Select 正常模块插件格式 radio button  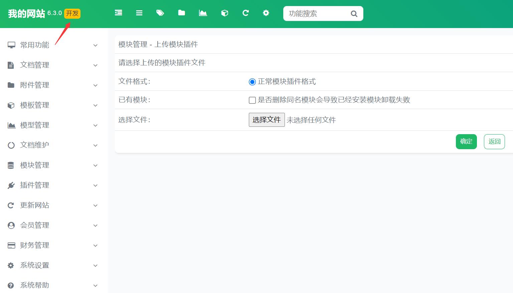tap(252, 82)
